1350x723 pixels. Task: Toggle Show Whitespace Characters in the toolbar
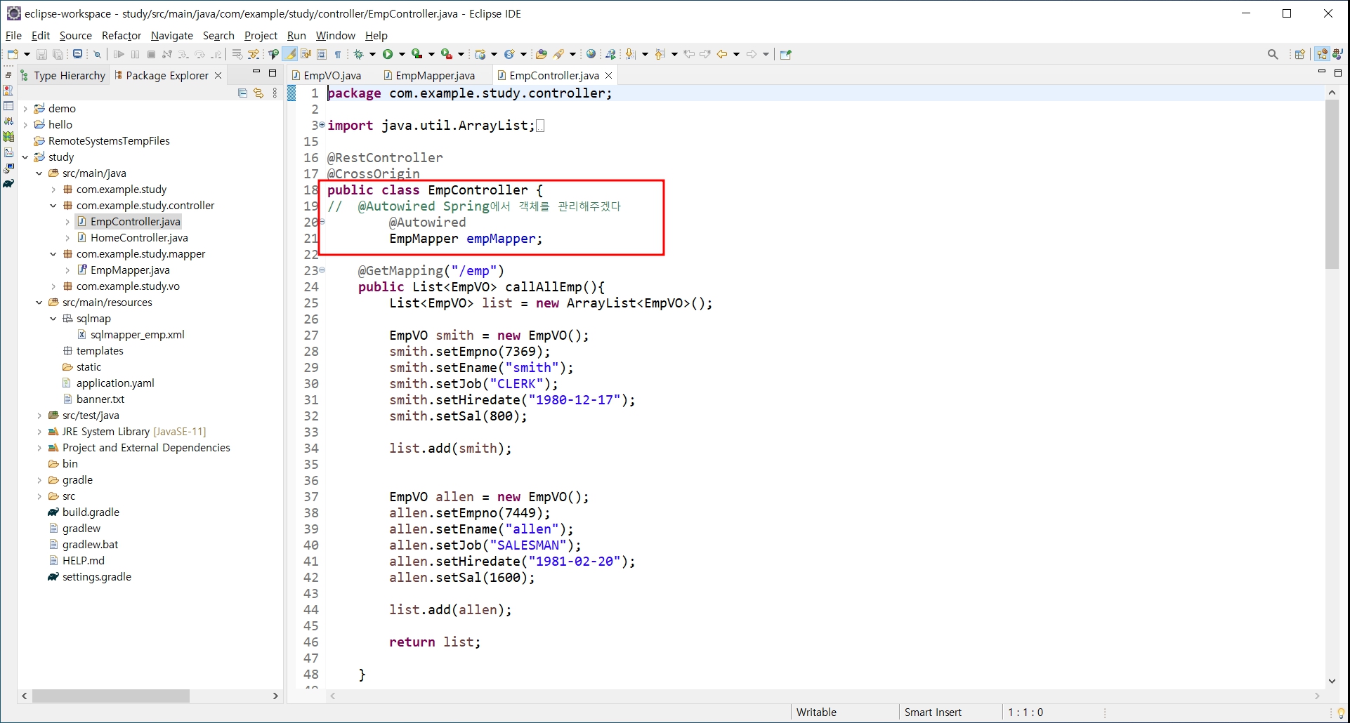pos(338,54)
